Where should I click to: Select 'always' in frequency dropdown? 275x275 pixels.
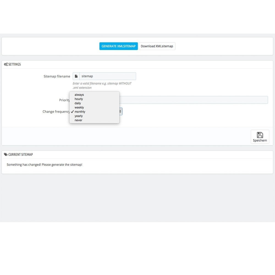(x=94, y=95)
